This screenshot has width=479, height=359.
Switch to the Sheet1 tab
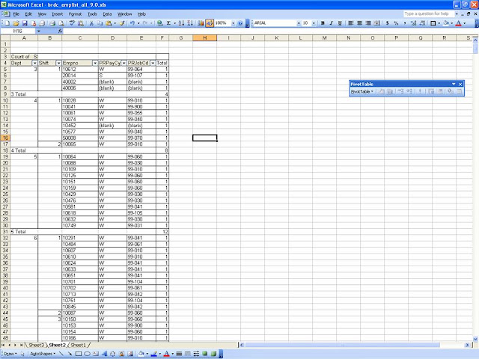click(79, 345)
